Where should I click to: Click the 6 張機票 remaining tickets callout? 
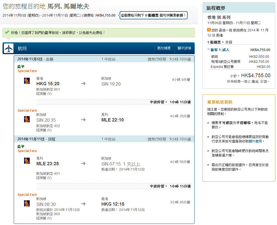[x=153, y=15]
